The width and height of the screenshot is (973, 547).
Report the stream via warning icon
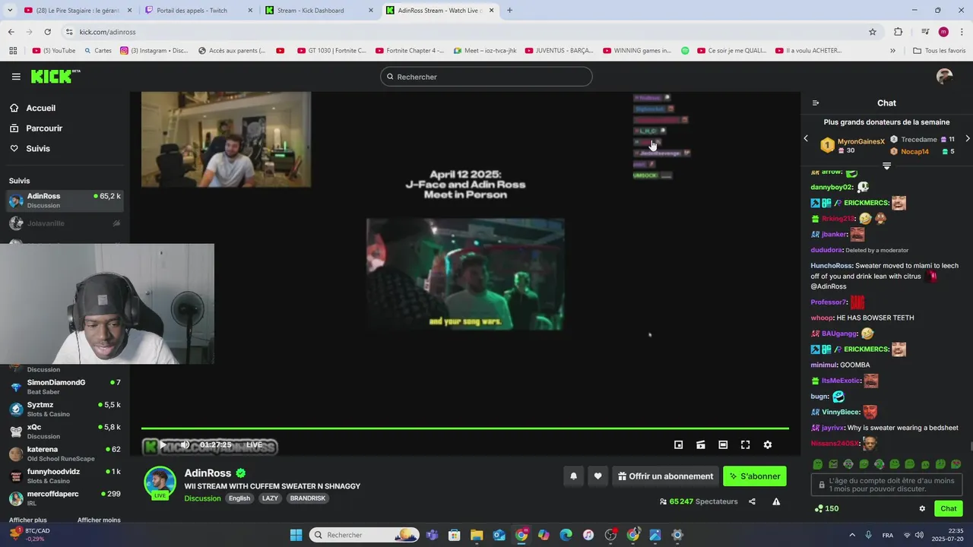point(776,501)
